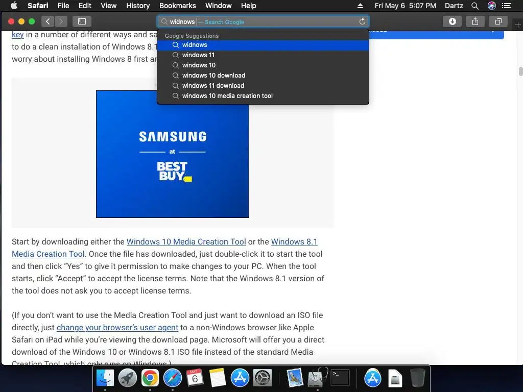The width and height of the screenshot is (523, 392).
Task: Add a new tab with plus button
Action: coord(518,24)
